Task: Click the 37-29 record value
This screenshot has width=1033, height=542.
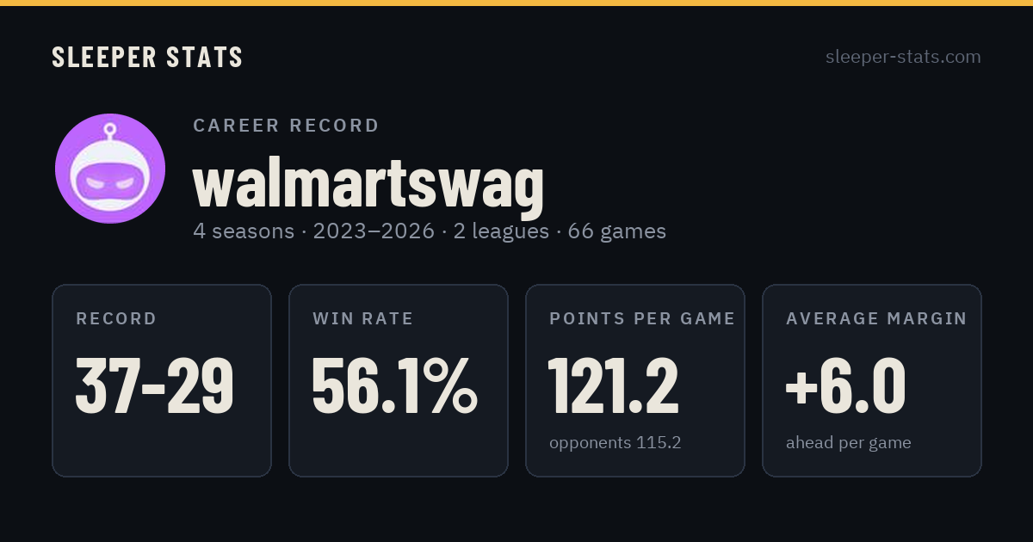Action: point(155,386)
